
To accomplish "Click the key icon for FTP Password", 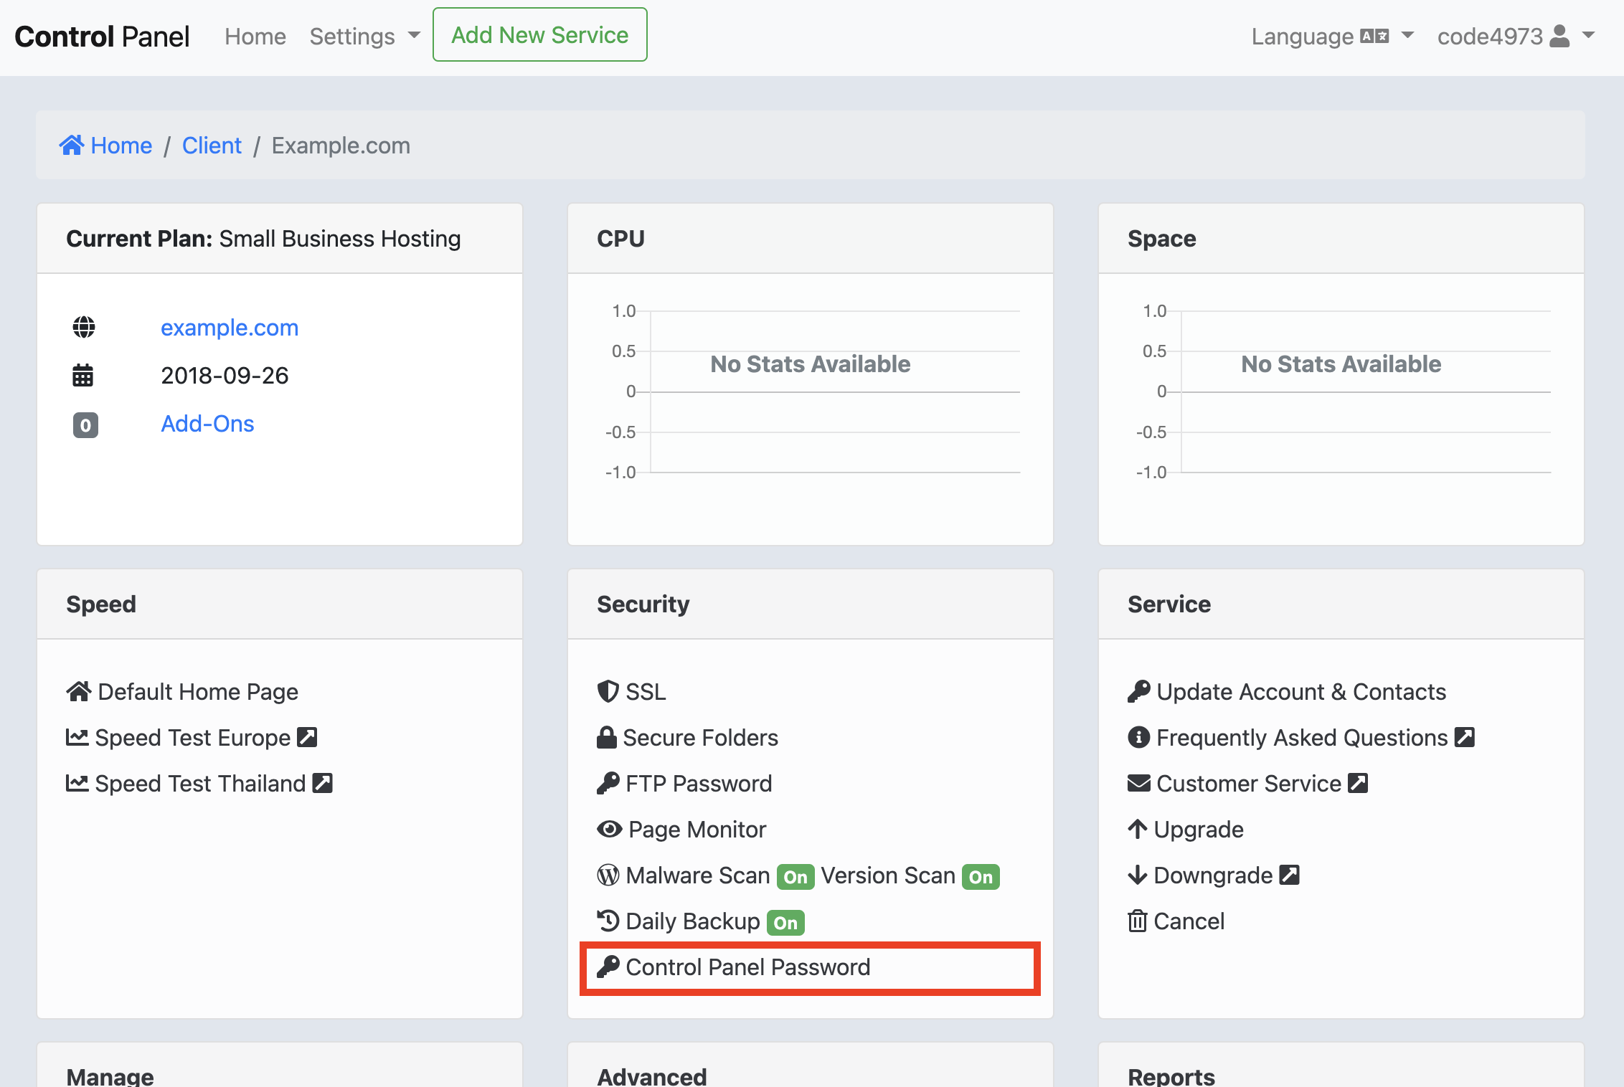I will [608, 783].
